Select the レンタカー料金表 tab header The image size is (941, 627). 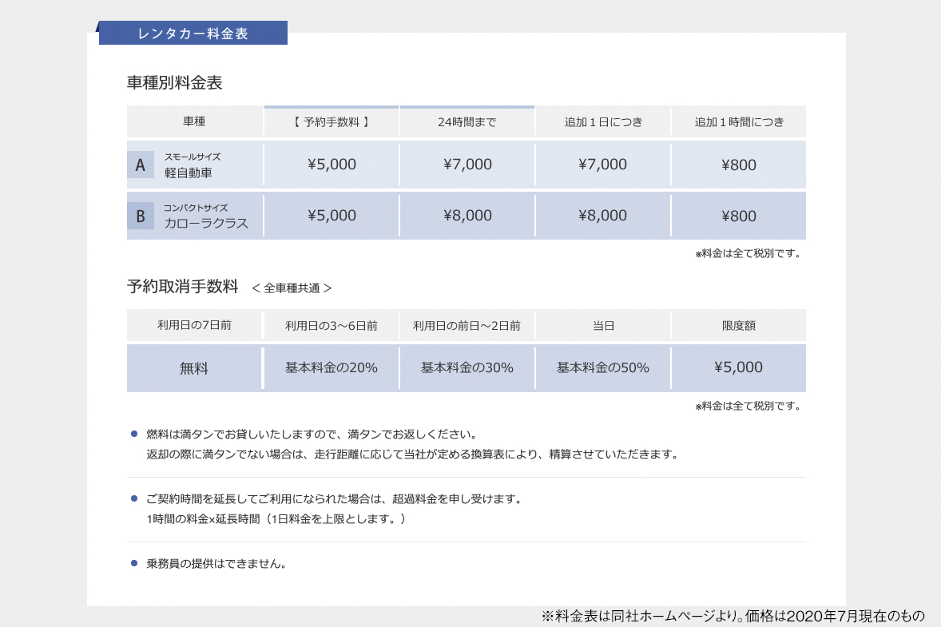coord(193,34)
